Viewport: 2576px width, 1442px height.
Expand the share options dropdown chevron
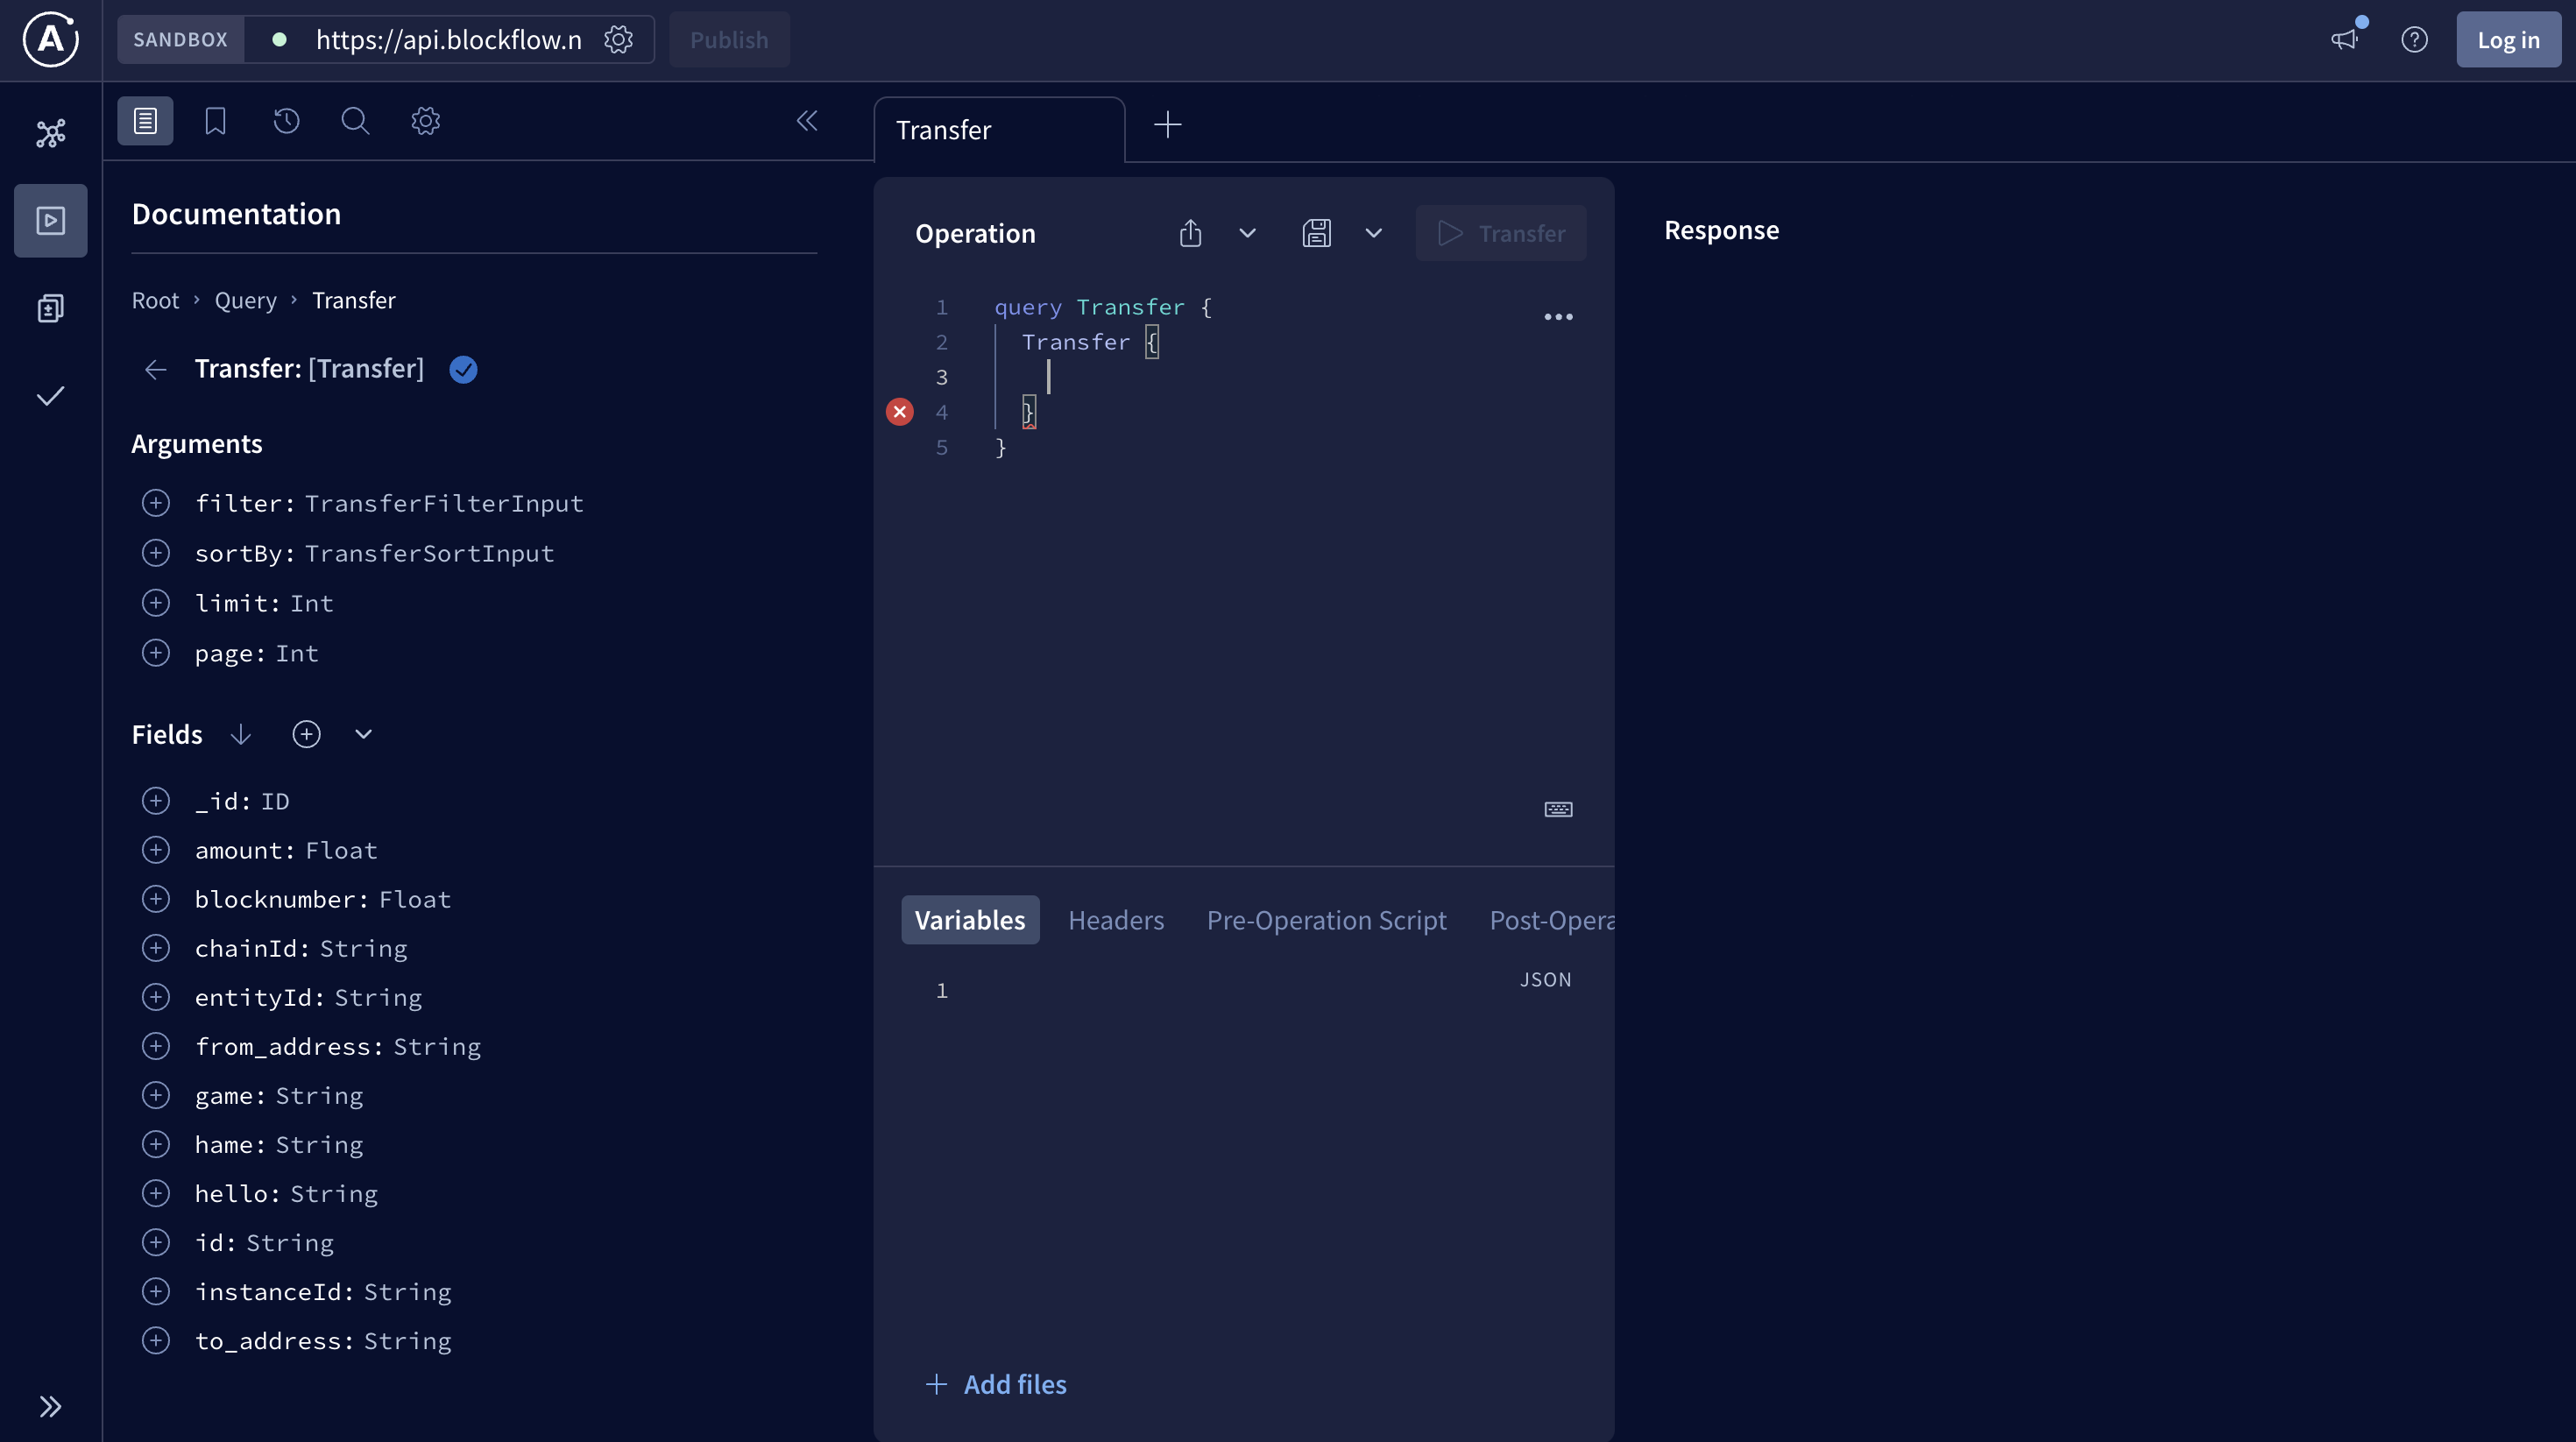coord(1247,233)
